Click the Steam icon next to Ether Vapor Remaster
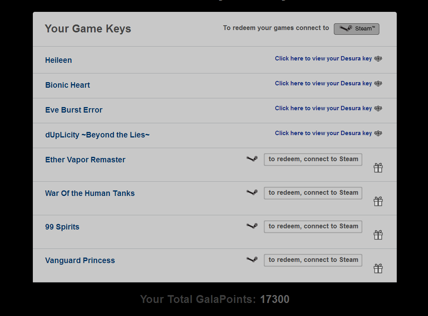Viewport: 428px width, 316px height. pos(252,159)
